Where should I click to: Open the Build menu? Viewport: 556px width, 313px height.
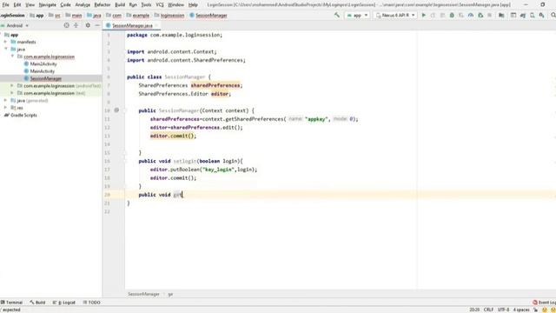pos(120,5)
